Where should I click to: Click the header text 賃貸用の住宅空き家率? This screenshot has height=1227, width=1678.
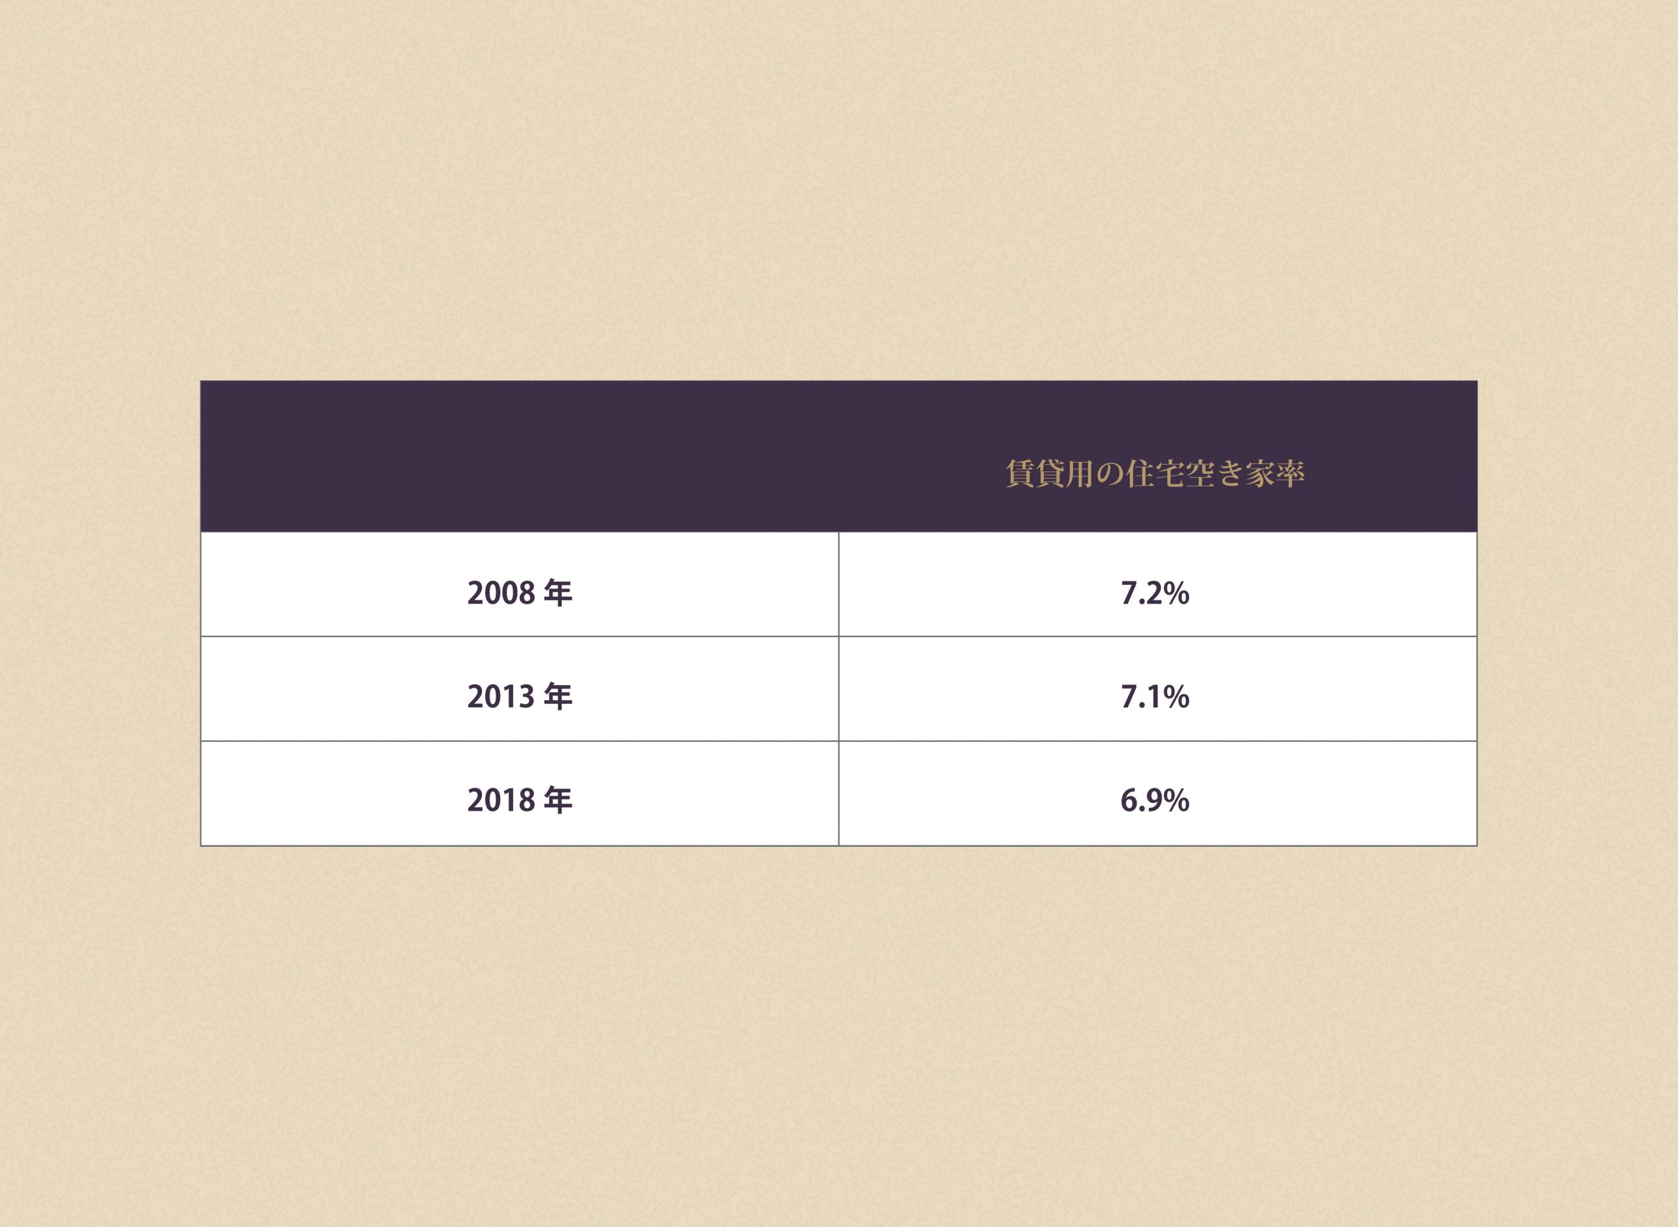click(1155, 474)
